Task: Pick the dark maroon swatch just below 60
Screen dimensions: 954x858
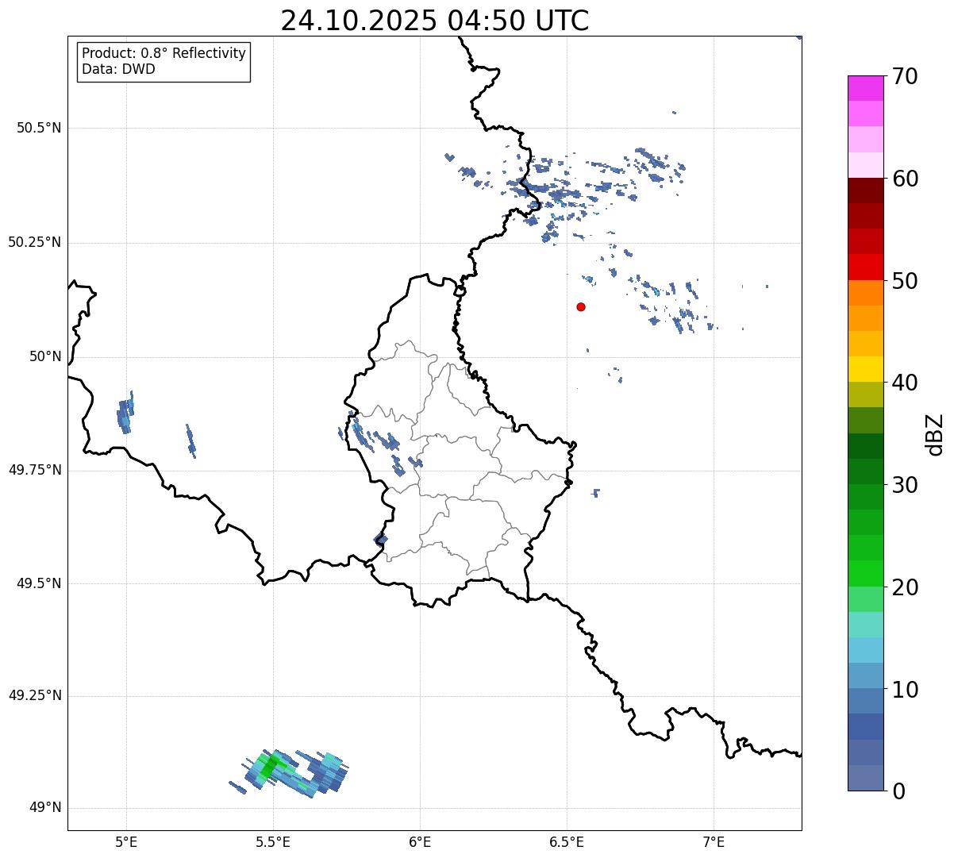Action: point(865,190)
